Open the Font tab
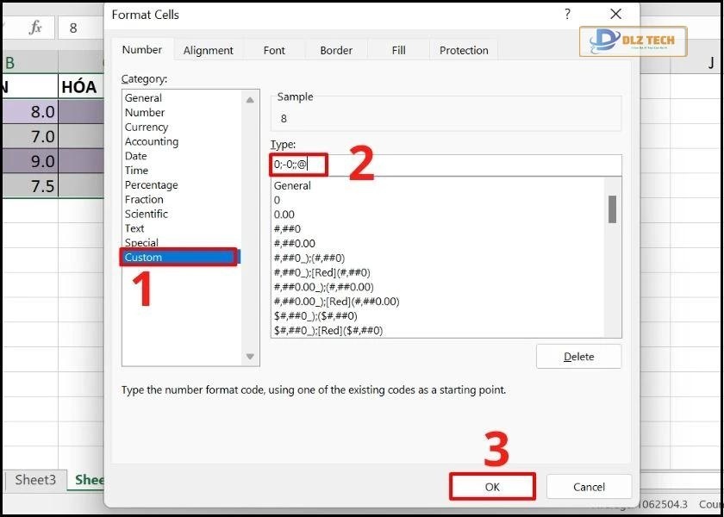The height and width of the screenshot is (517, 724). pyautogui.click(x=274, y=50)
